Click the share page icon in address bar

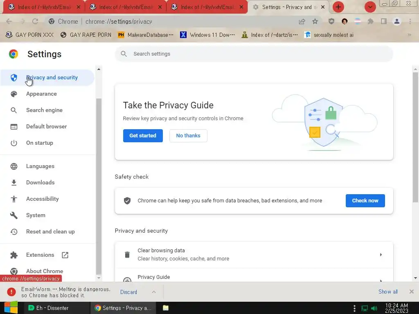tap(302, 22)
